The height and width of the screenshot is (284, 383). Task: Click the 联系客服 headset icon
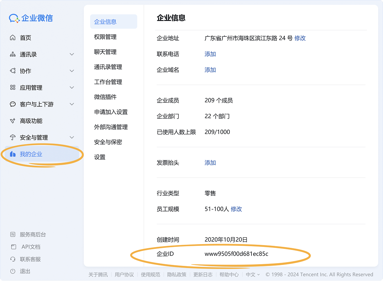[x=13, y=259]
